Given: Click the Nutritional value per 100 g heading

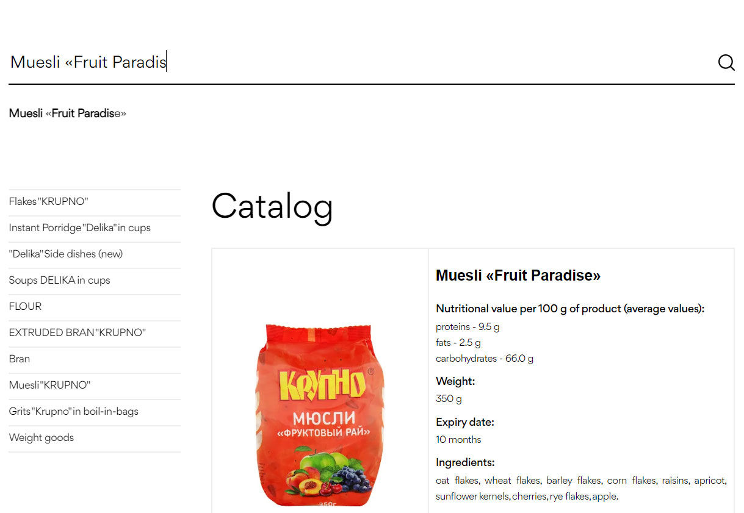Looking at the screenshot, I should click(570, 309).
